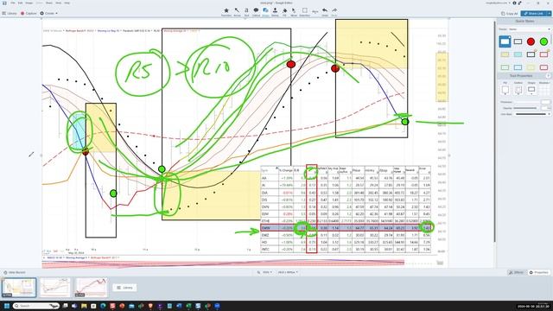Select the Selection tool

pos(305,11)
